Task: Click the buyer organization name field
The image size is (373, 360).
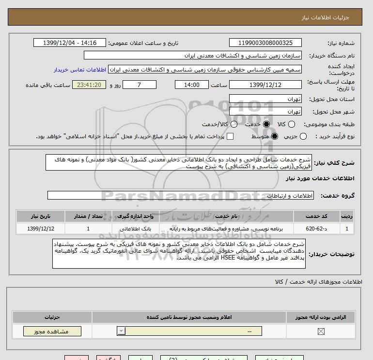Action: coord(193,56)
